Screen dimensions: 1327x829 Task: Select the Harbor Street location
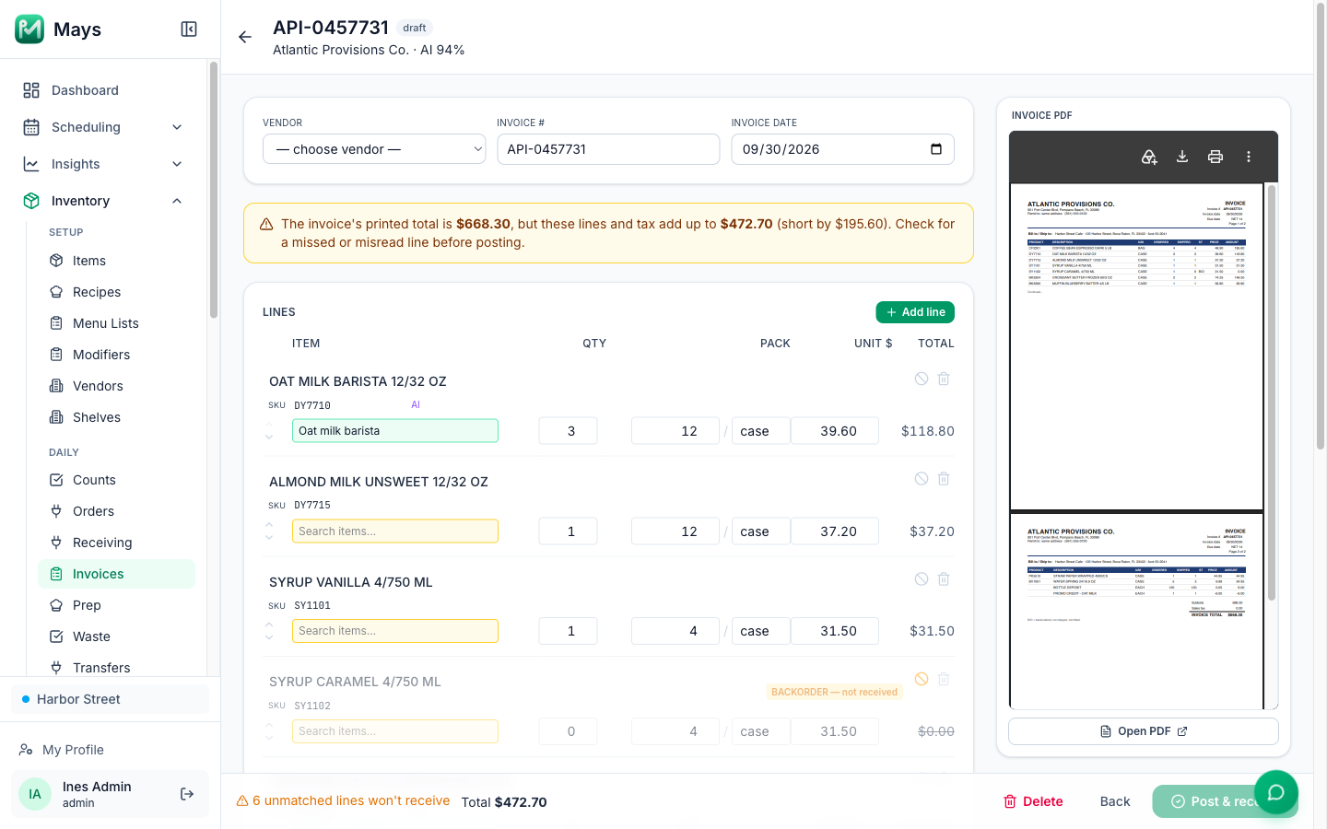pyautogui.click(x=111, y=699)
